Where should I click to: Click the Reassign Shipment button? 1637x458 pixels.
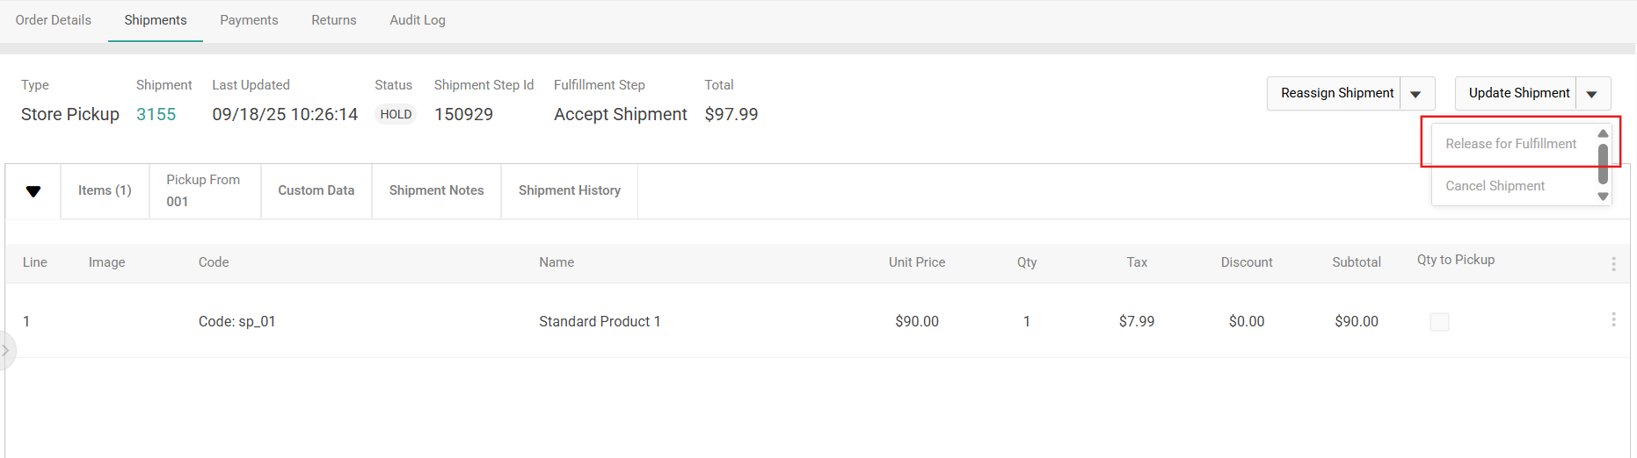pos(1336,93)
